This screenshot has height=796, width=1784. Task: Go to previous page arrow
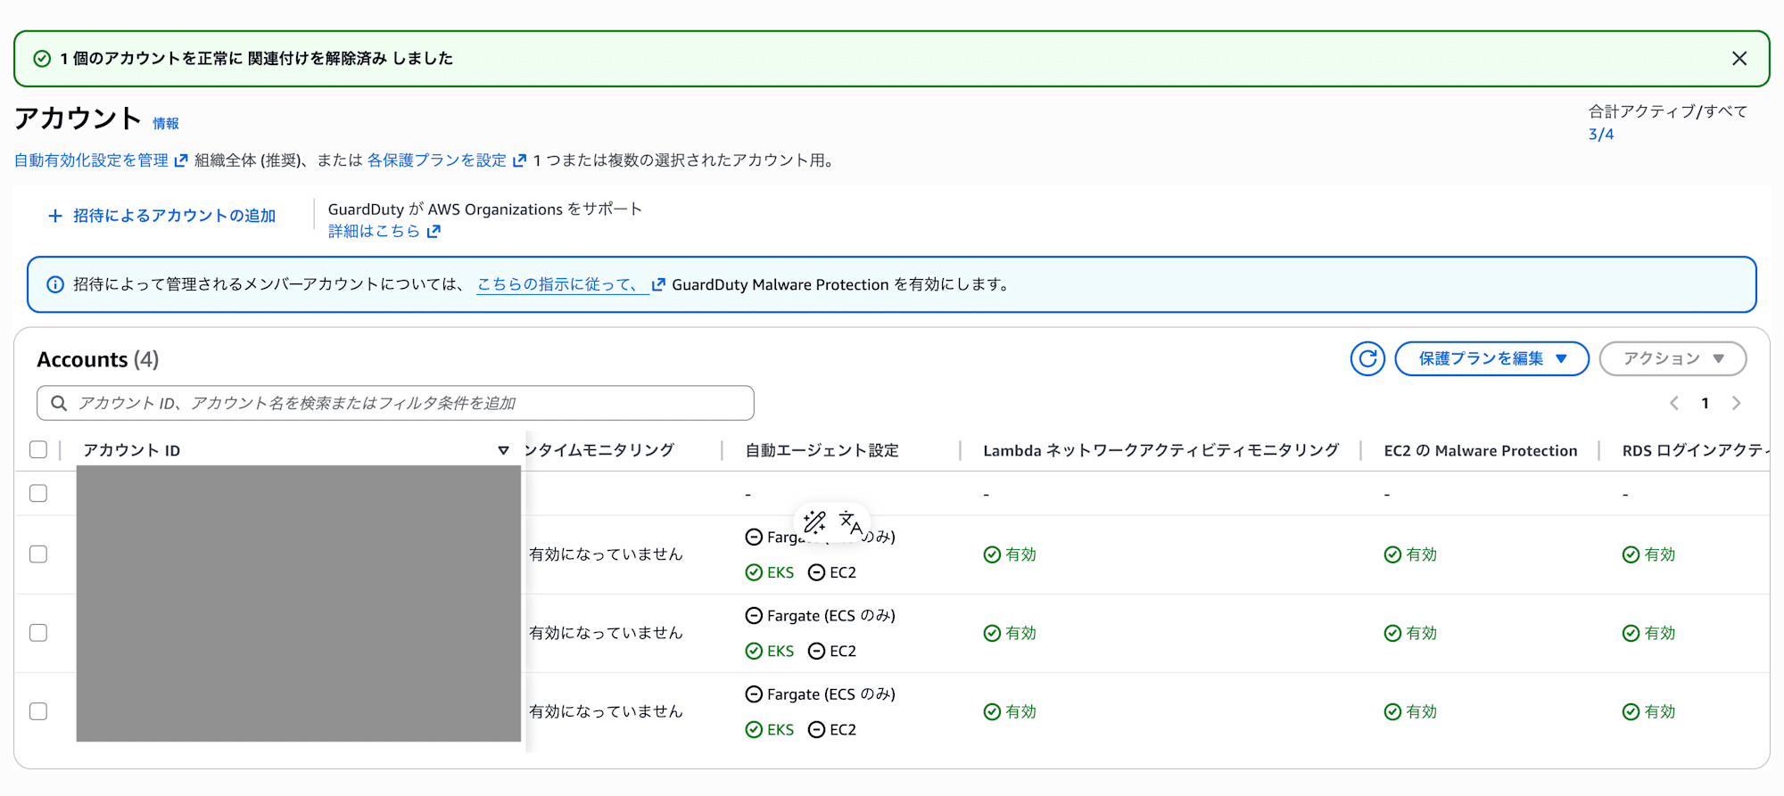1674,403
